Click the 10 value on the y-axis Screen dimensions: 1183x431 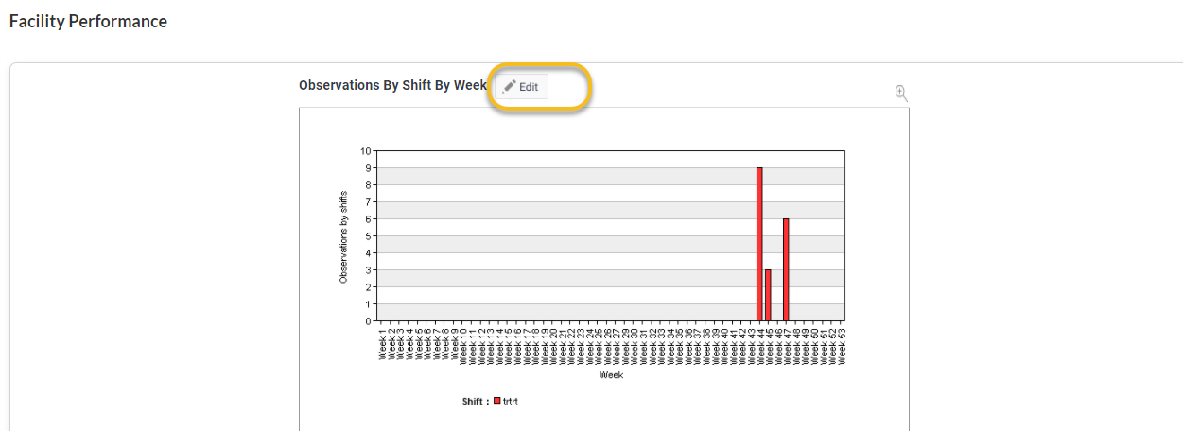tap(366, 150)
